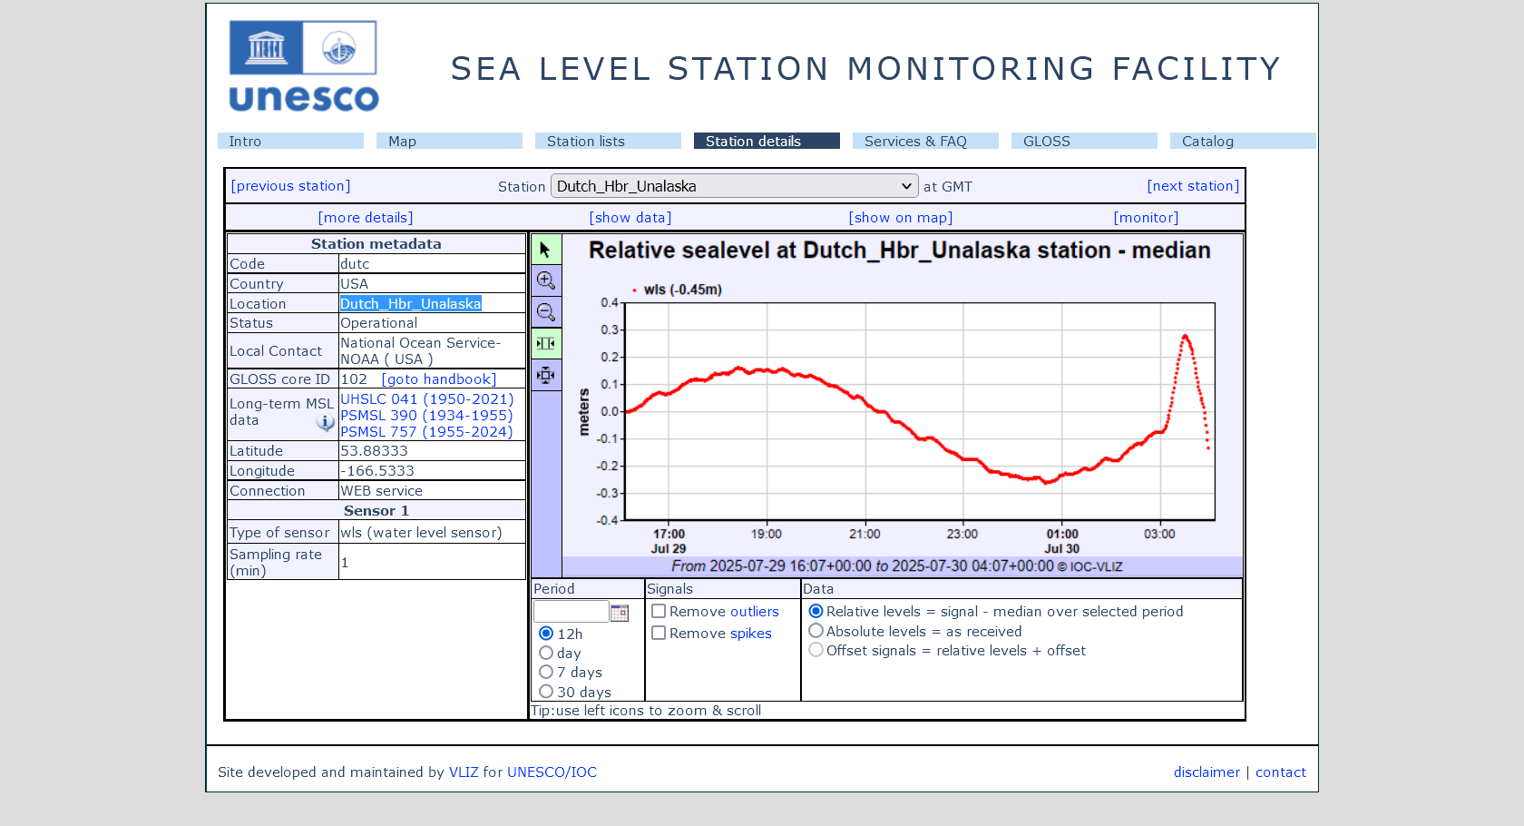
Task: Open the goto handbook link
Action: (439, 379)
